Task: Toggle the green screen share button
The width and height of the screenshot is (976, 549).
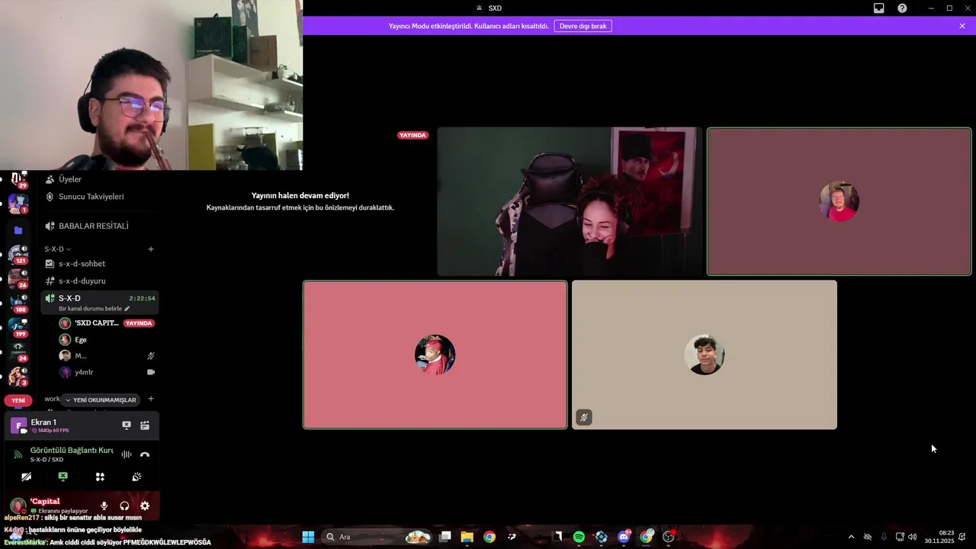Action: 63,477
